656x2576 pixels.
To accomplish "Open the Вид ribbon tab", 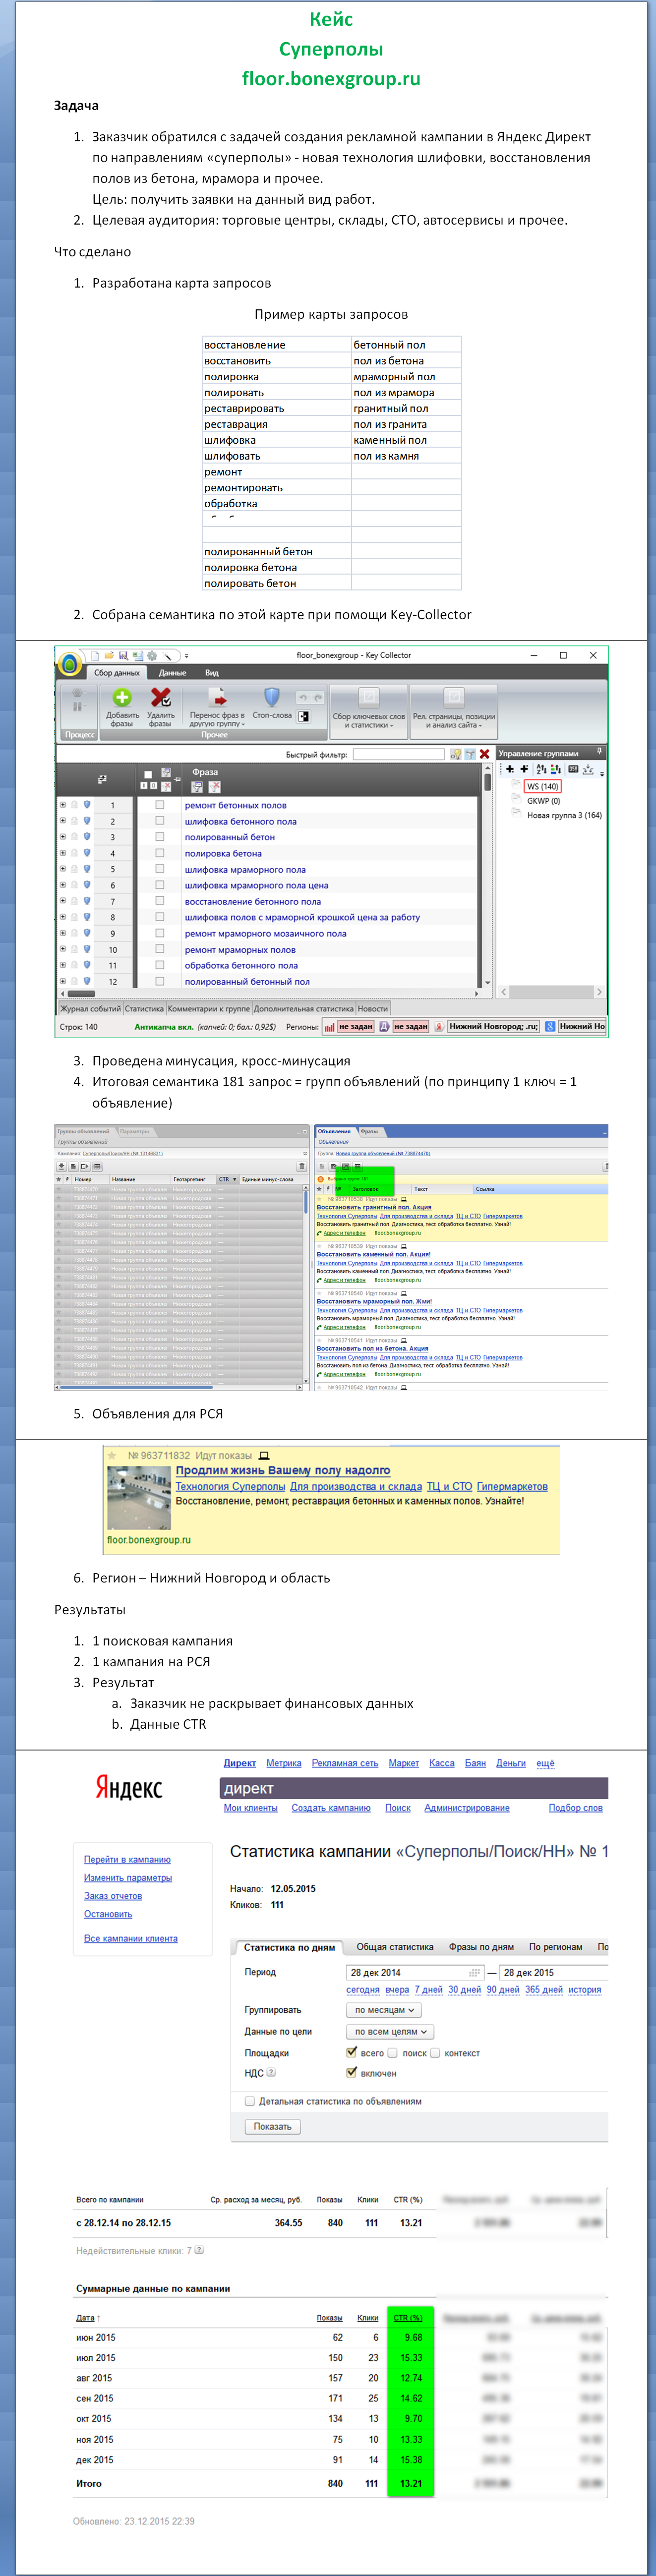I will [212, 672].
